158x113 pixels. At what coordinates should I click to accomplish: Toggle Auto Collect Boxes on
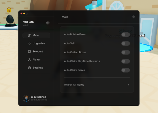pyautogui.click(x=125, y=52)
